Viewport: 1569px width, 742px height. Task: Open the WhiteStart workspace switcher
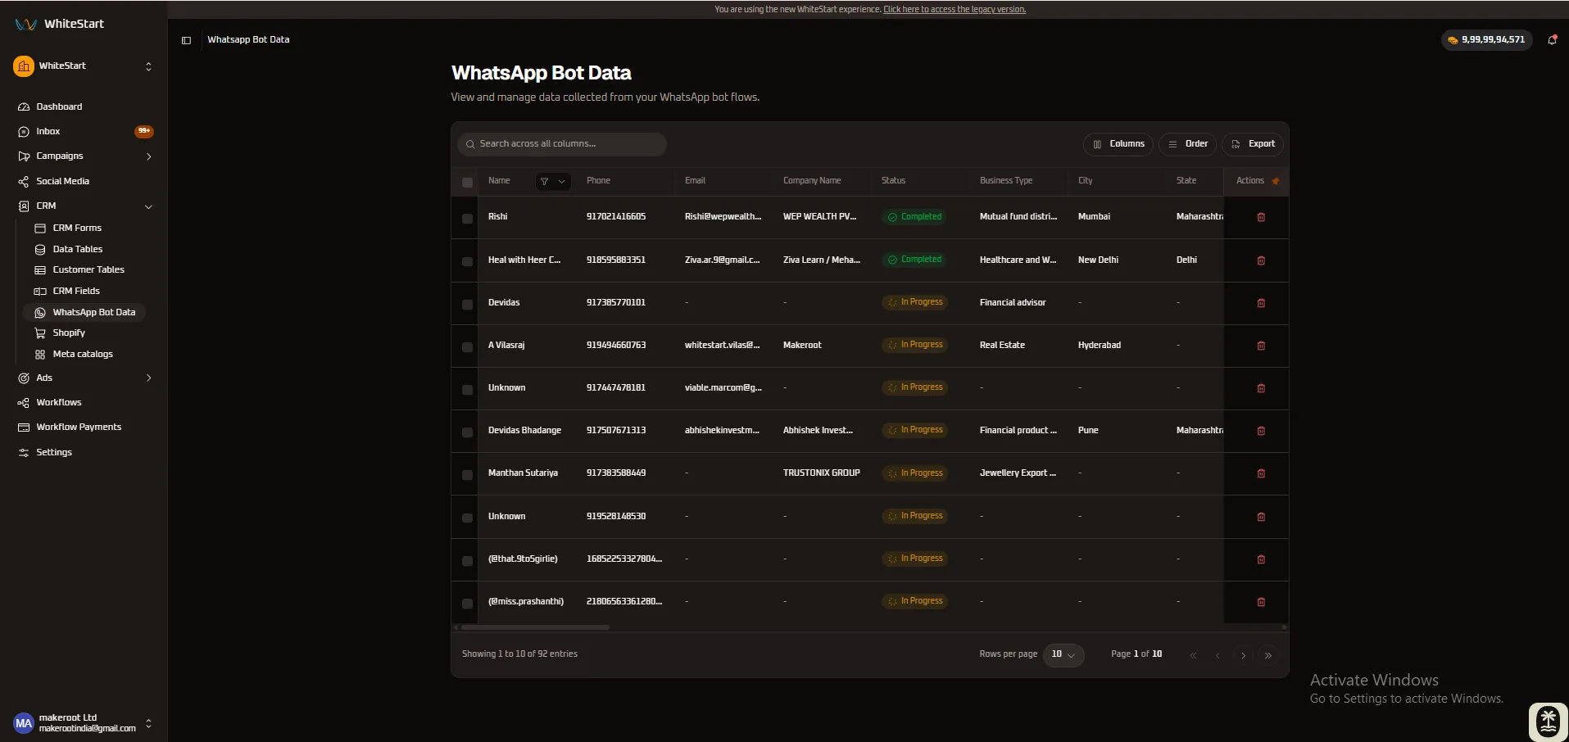[x=84, y=66]
